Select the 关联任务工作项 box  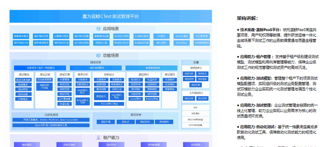(44, 86)
